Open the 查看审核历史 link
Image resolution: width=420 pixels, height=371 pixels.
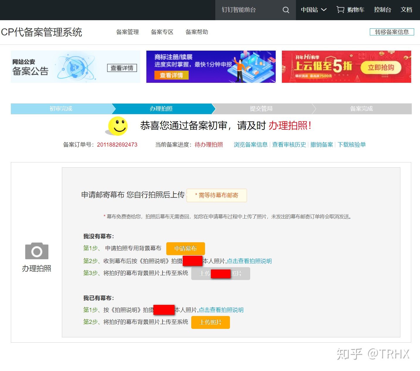click(289, 145)
